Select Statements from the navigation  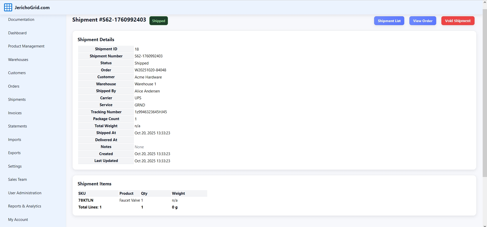(18, 126)
